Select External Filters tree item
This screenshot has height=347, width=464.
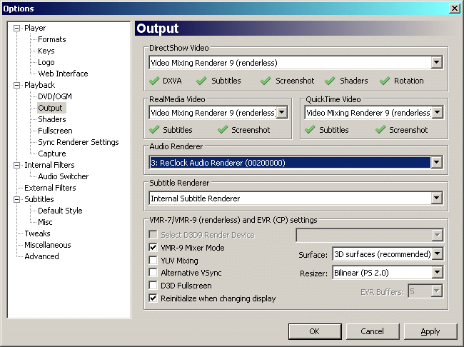pos(50,188)
